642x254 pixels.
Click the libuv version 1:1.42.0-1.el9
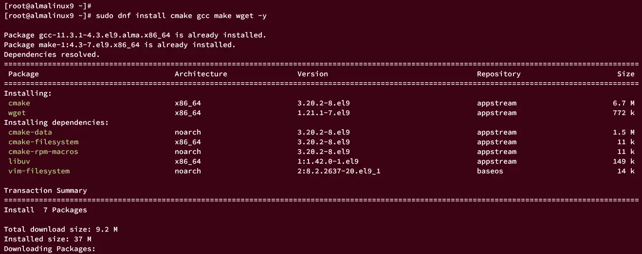tap(328, 161)
